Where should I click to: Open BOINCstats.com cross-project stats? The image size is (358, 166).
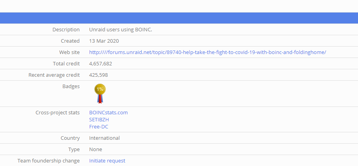[x=108, y=112]
